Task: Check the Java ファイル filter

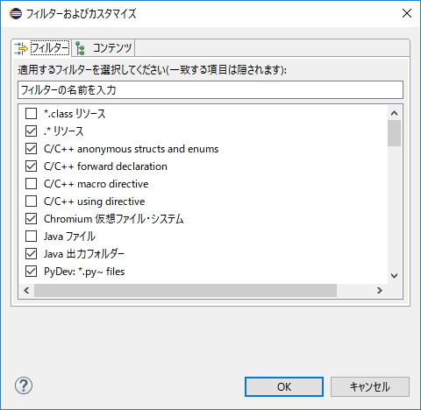Action: pos(31,237)
